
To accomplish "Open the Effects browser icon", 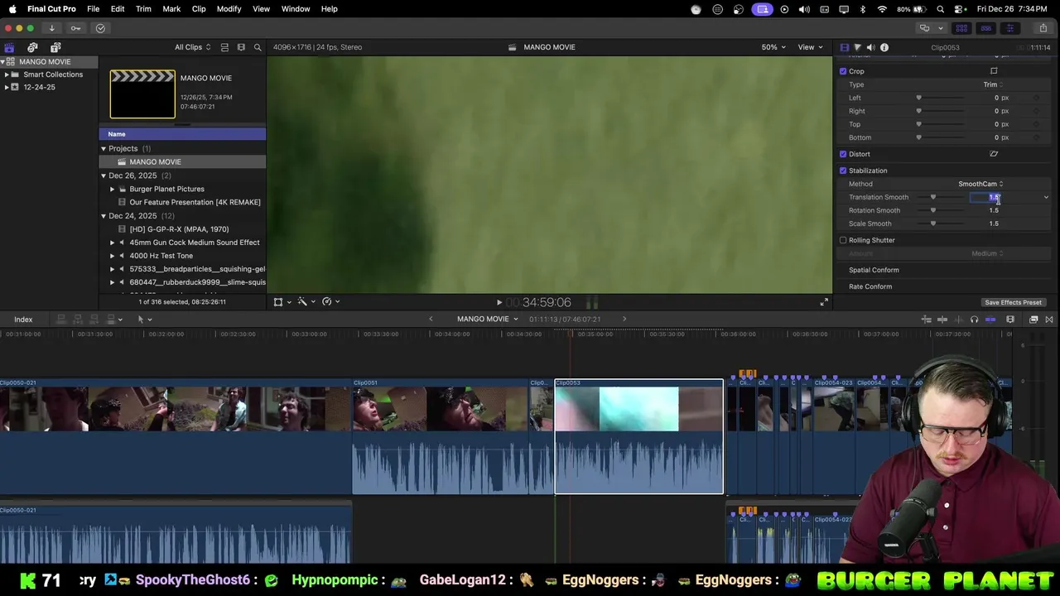I will [1033, 320].
